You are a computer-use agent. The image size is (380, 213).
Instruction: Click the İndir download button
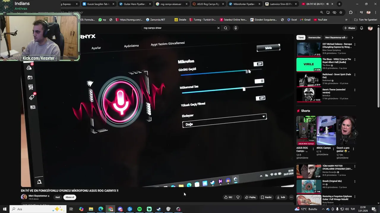tap(281, 197)
